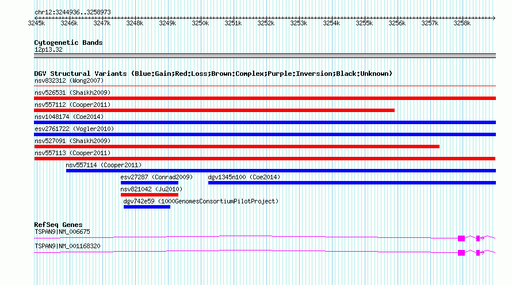This screenshot has height=285, width=512.
Task: Click the DGV Structural Variants track title
Action: click(x=213, y=74)
